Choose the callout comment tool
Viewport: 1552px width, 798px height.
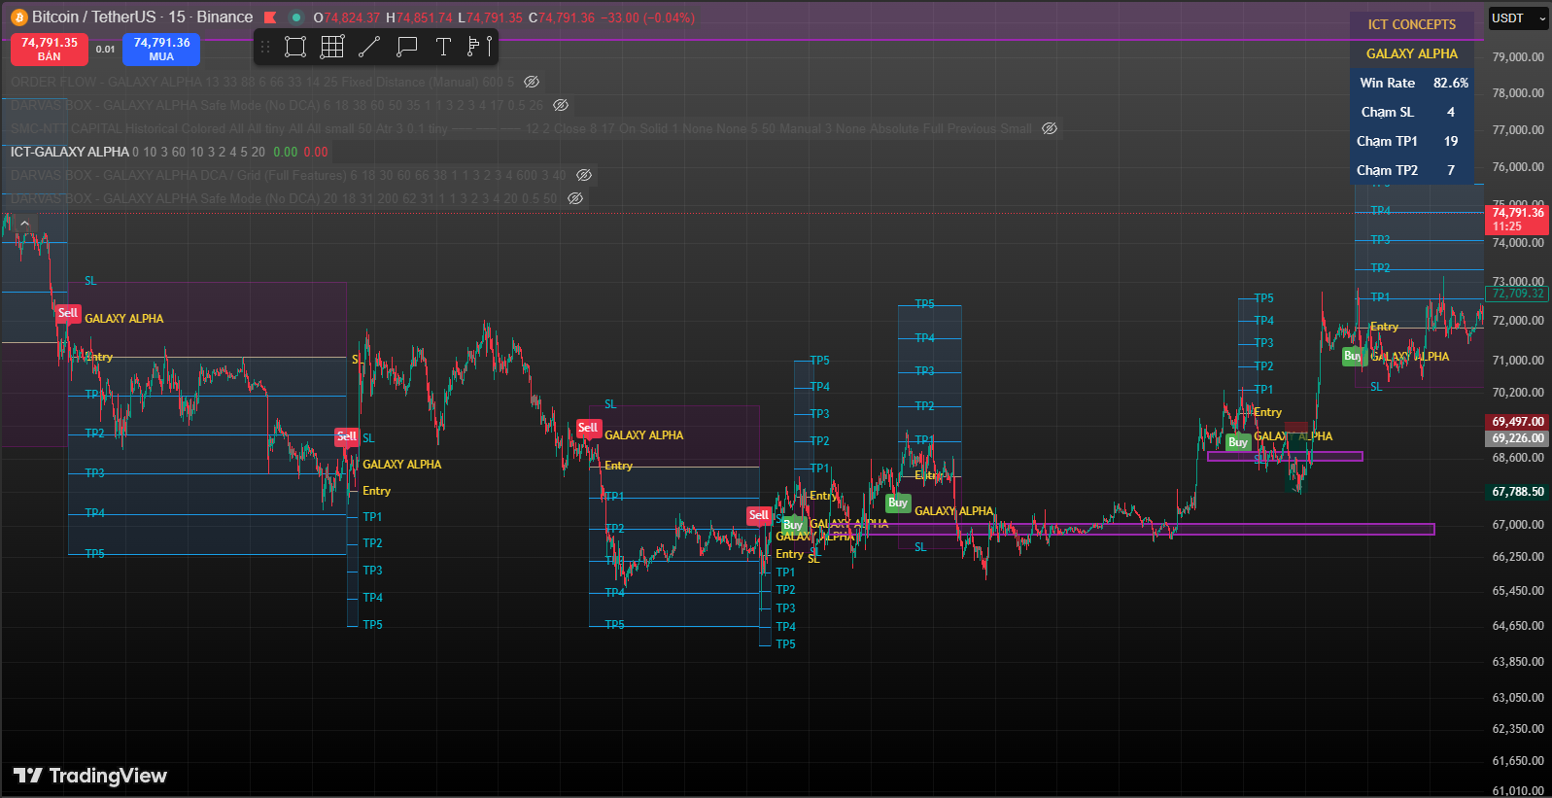tap(407, 47)
